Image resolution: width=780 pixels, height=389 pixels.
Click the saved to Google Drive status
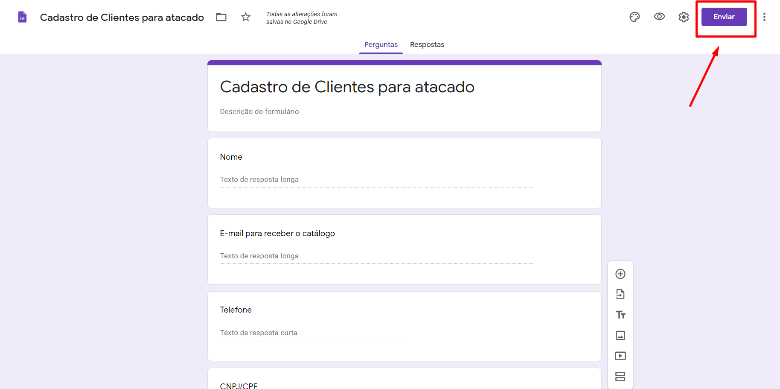tap(302, 18)
